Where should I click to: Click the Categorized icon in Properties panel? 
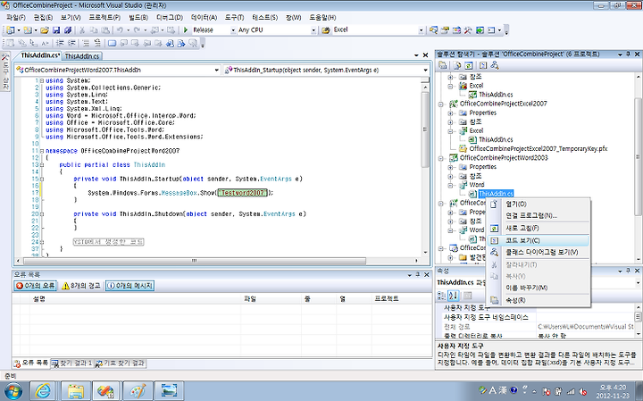click(442, 296)
